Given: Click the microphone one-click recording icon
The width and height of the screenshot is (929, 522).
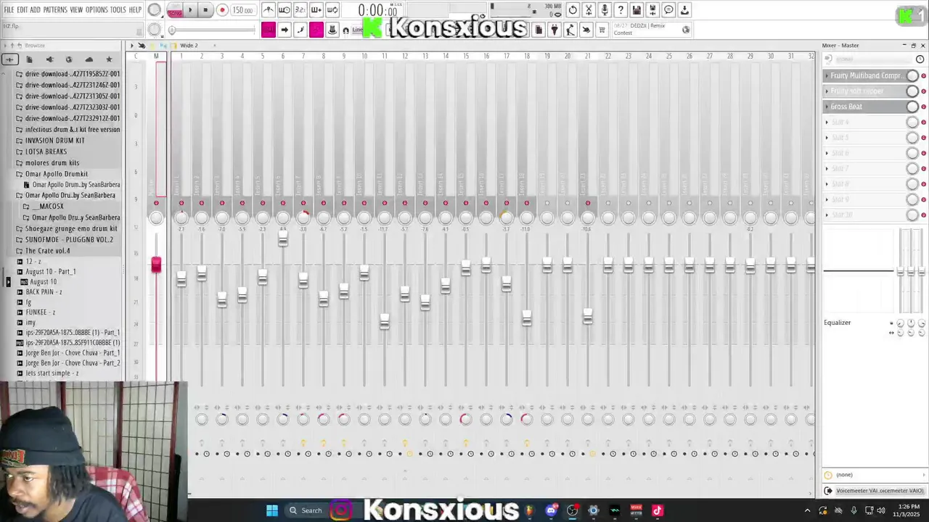Looking at the screenshot, I should pos(605,10).
